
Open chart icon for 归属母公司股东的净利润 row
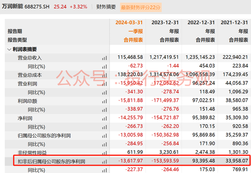click(105, 136)
